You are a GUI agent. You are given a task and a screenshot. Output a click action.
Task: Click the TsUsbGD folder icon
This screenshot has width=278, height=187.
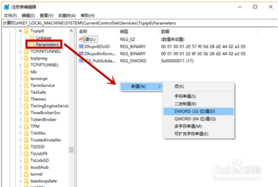coord(26,160)
